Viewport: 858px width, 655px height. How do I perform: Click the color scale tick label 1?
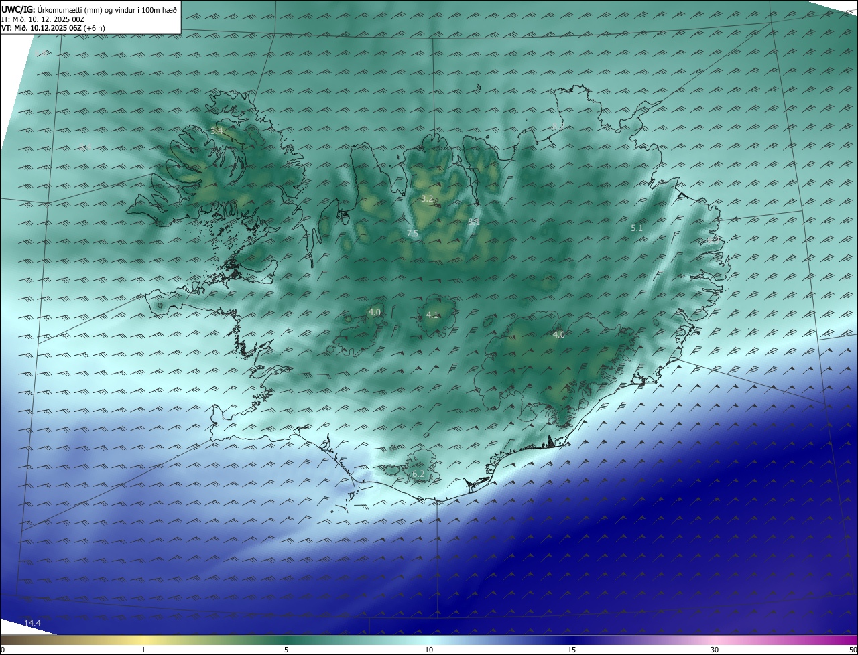click(143, 650)
